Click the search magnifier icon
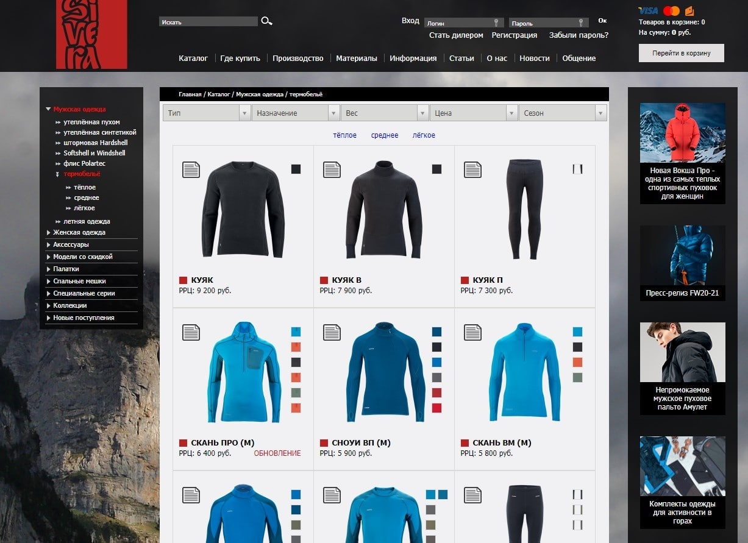Screen dimensions: 748x543 266,21
